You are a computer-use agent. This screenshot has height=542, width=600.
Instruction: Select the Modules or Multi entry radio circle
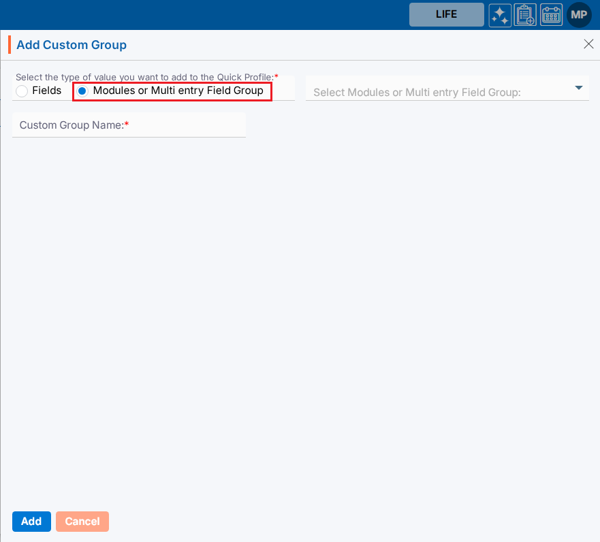(x=82, y=91)
